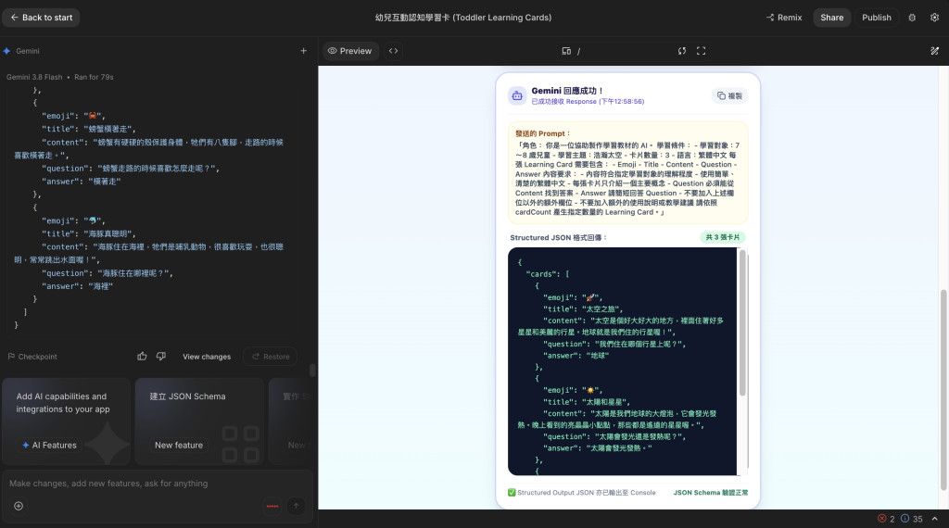
Task: Open the settings gear in top bar
Action: pyautogui.click(x=934, y=18)
